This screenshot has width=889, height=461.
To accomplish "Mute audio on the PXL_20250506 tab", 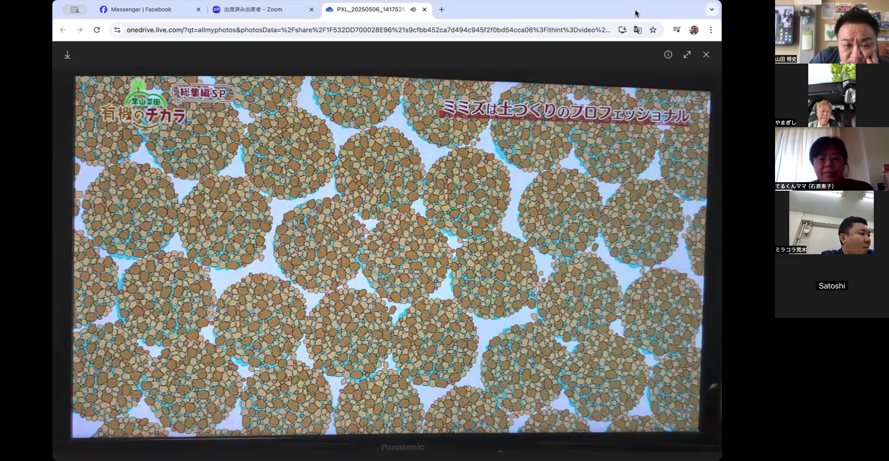I will (x=413, y=9).
